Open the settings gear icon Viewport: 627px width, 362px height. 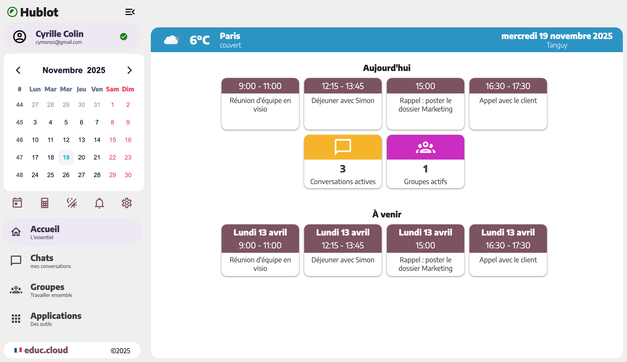point(127,203)
